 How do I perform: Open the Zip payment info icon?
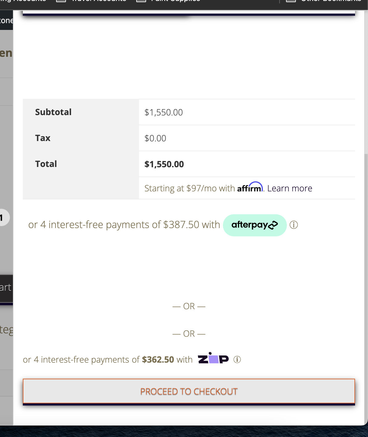(x=237, y=360)
